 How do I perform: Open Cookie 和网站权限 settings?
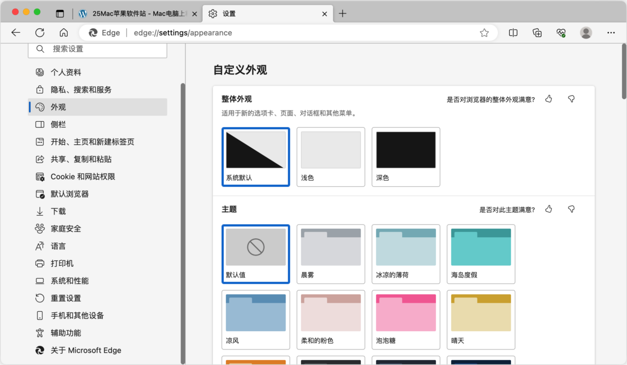97,177
